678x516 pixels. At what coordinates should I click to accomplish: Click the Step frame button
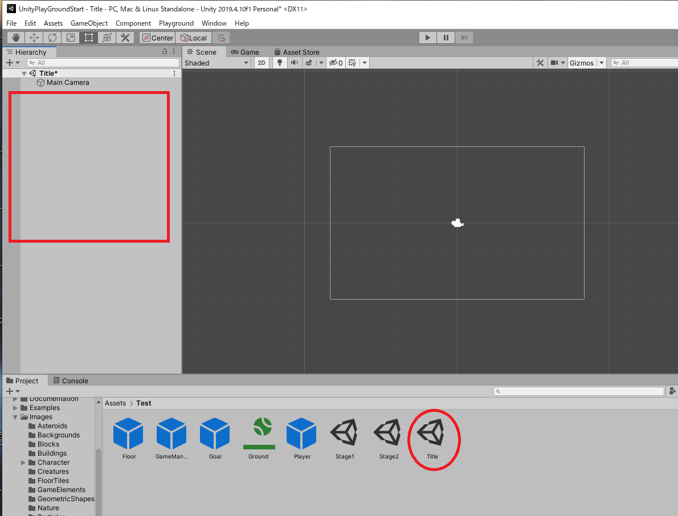pyautogui.click(x=464, y=38)
